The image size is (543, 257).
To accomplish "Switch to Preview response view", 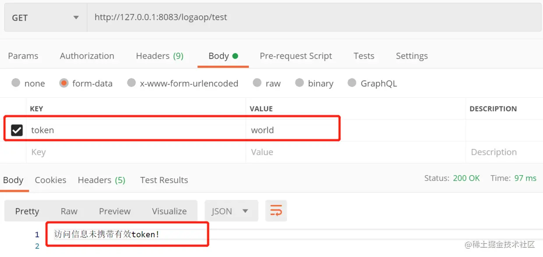I will [x=115, y=211].
